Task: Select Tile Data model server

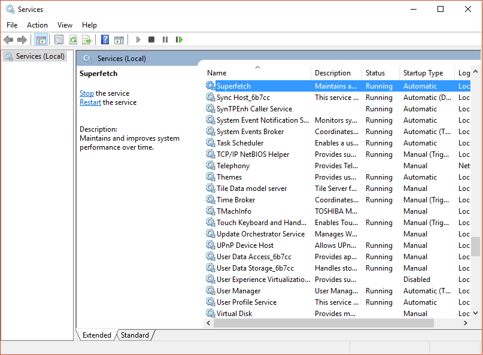Action: 338,189
